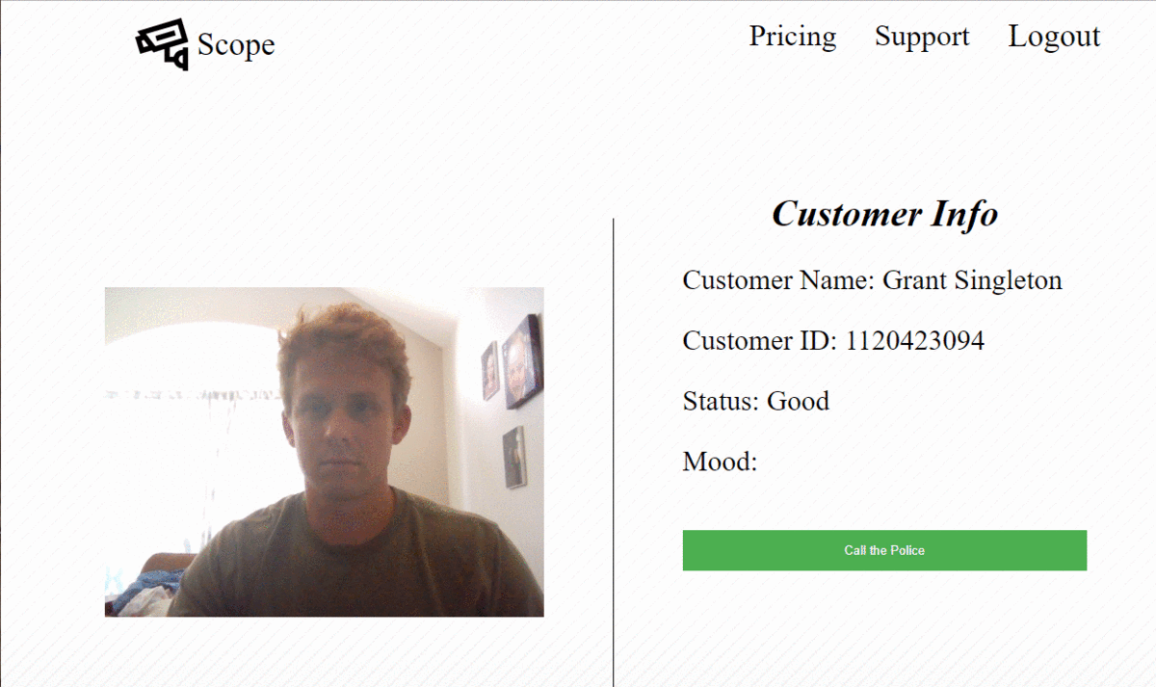
Task: Select the customer name Grant Singleton
Action: pos(872,280)
